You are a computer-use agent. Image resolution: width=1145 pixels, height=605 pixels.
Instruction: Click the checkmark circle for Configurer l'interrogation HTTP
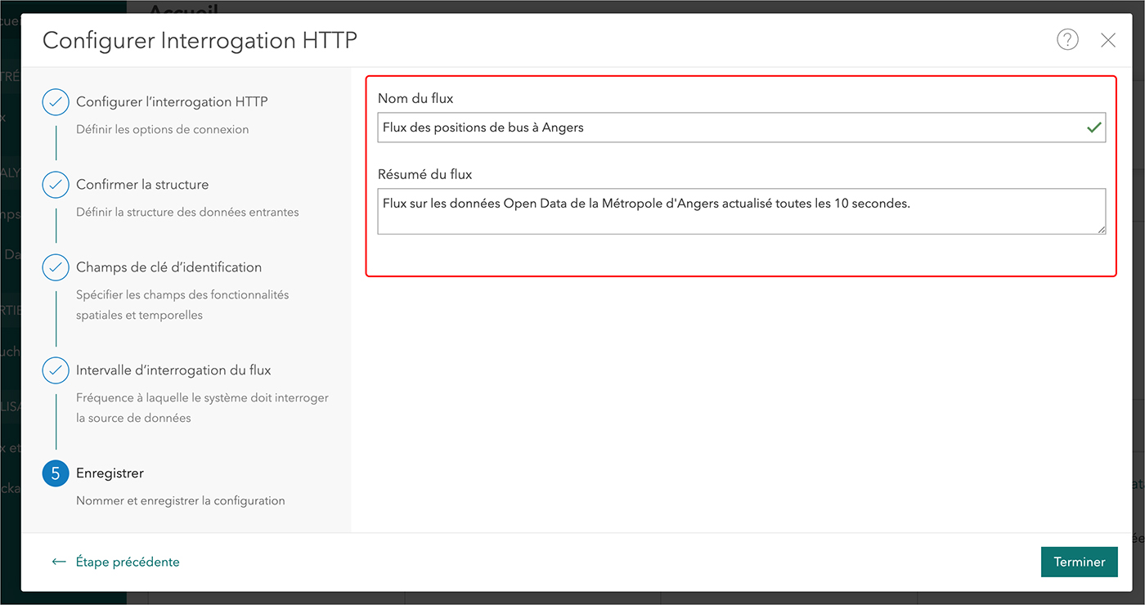coord(56,102)
